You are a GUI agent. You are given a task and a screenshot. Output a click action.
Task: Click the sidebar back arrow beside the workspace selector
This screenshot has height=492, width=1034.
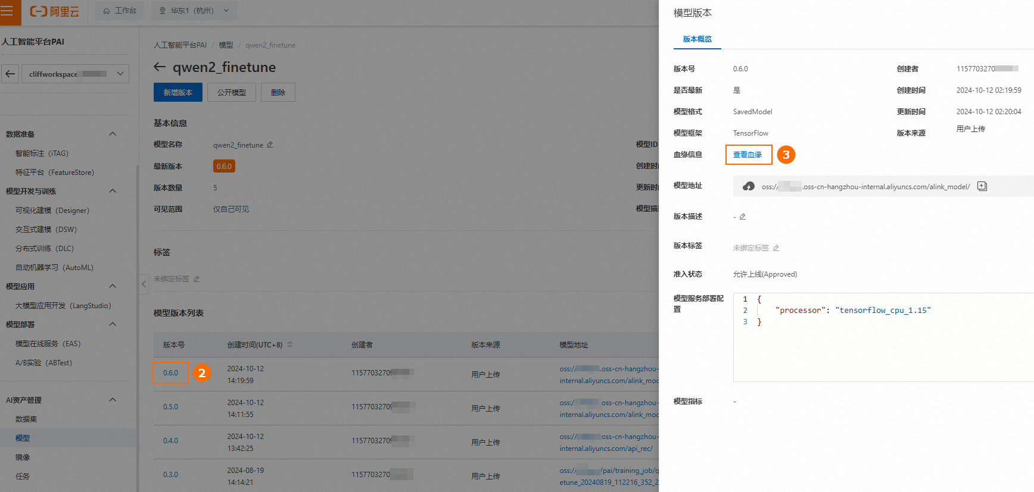10,74
